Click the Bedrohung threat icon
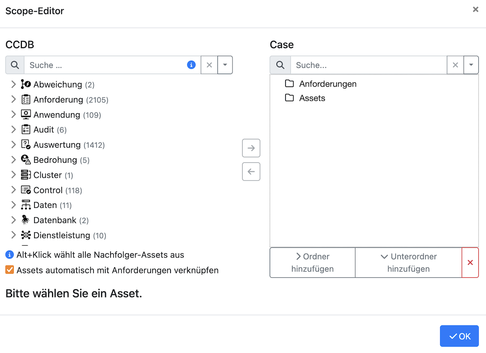The height and width of the screenshot is (353, 486). point(25,159)
